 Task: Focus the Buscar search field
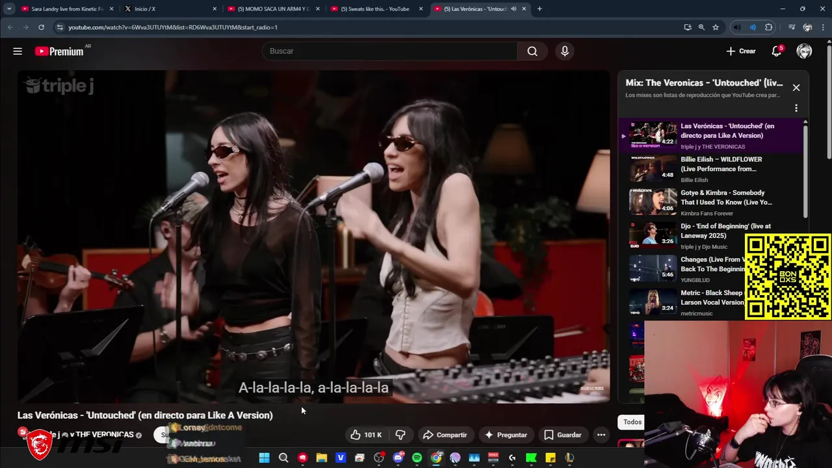tap(390, 51)
